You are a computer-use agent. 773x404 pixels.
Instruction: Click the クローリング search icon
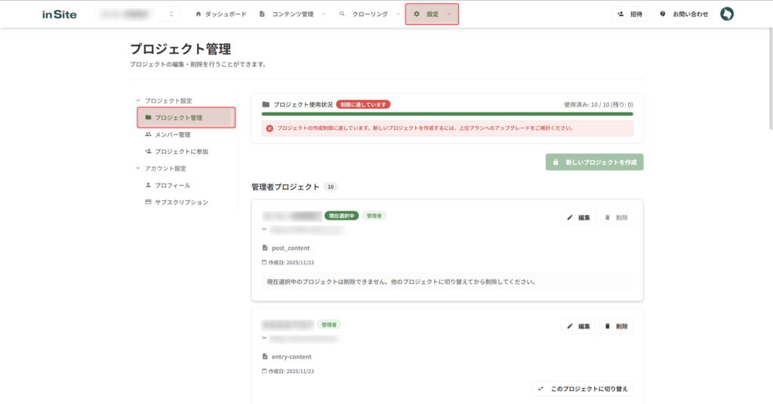pyautogui.click(x=342, y=14)
